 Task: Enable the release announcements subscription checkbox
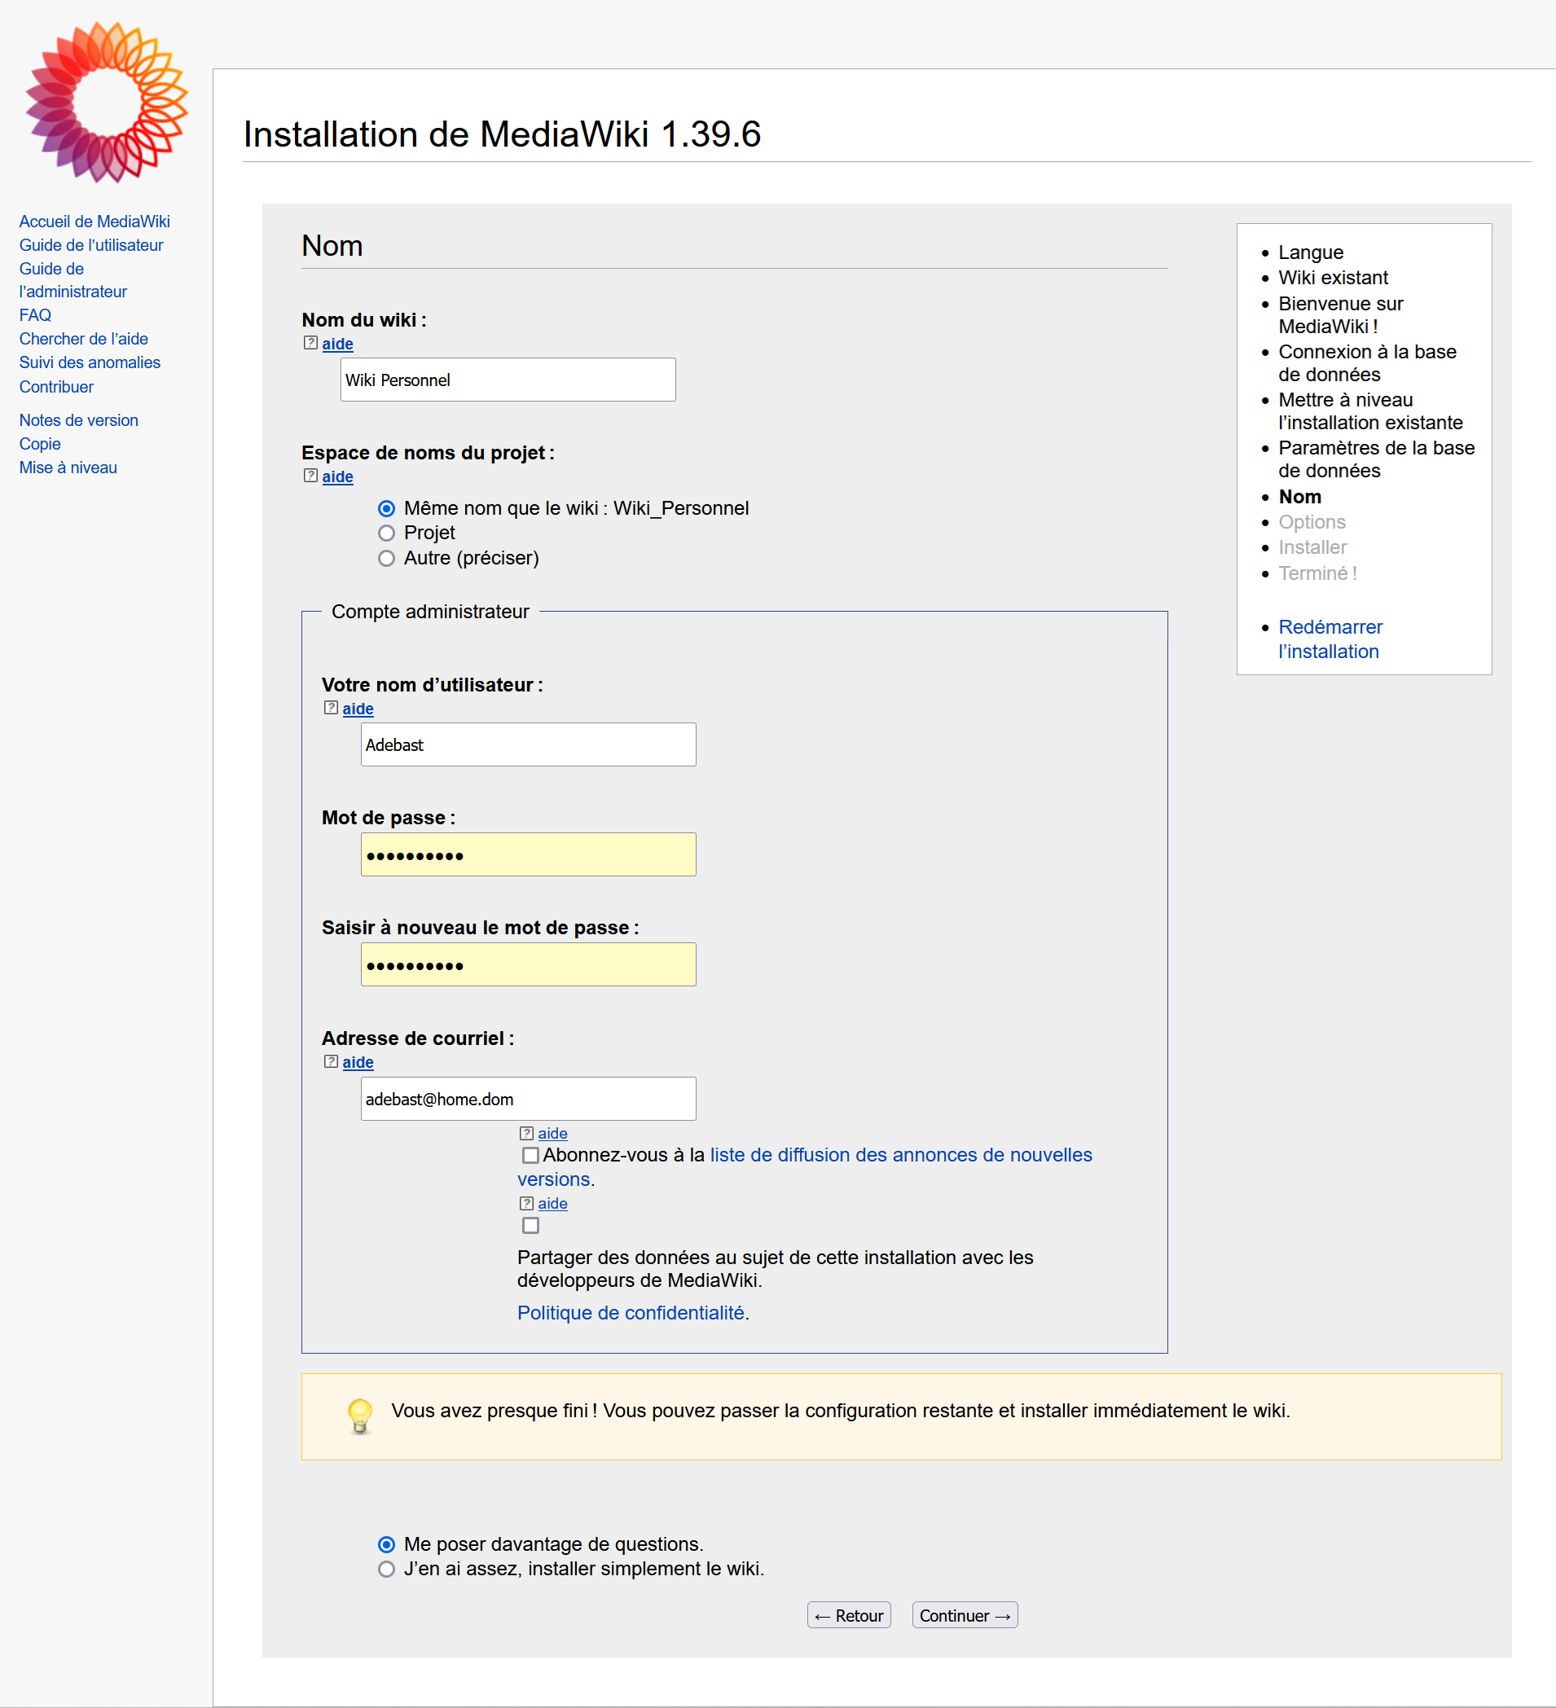tap(530, 1156)
